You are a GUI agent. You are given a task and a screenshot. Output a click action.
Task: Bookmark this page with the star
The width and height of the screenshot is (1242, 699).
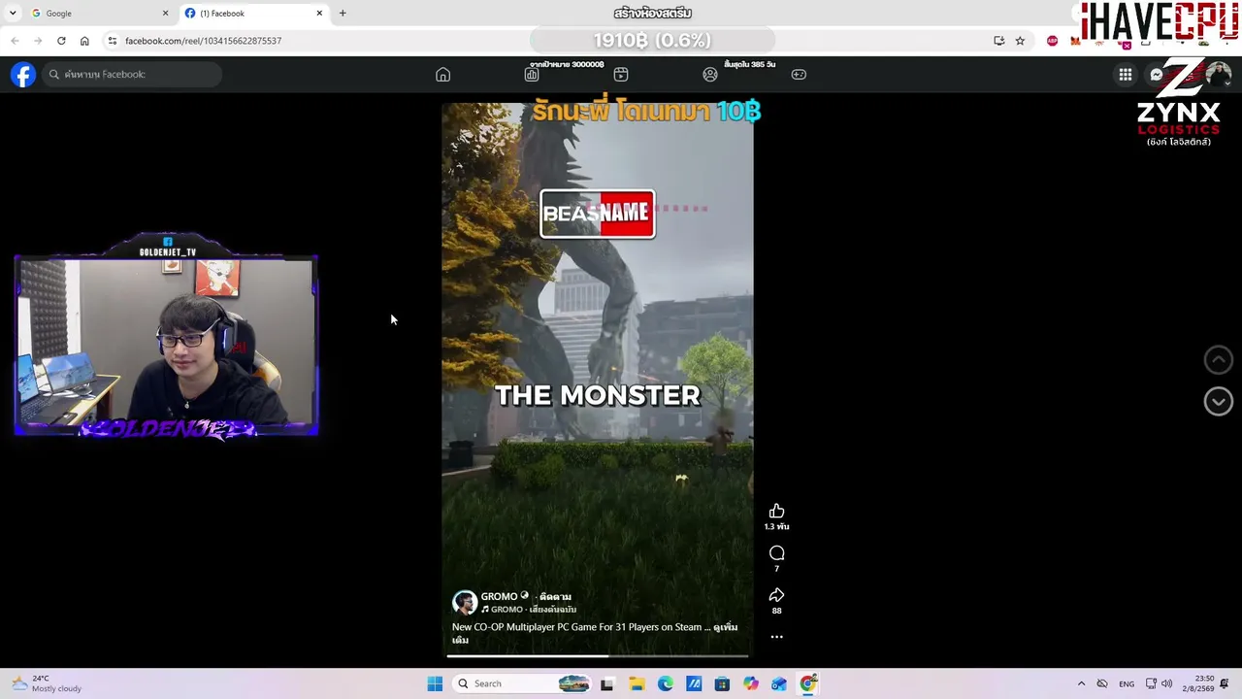tap(1020, 41)
